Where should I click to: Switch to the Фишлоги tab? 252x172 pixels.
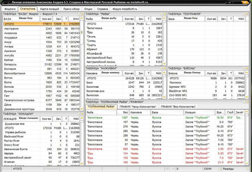tap(10, 9)
